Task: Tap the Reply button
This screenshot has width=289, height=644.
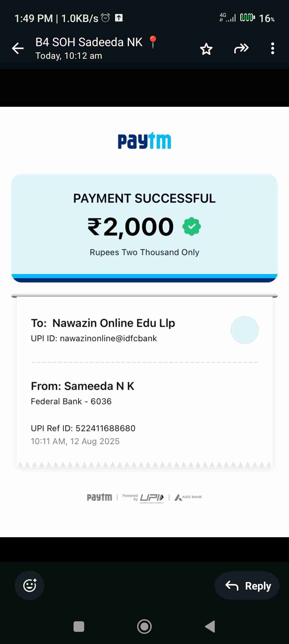Action: (x=247, y=586)
